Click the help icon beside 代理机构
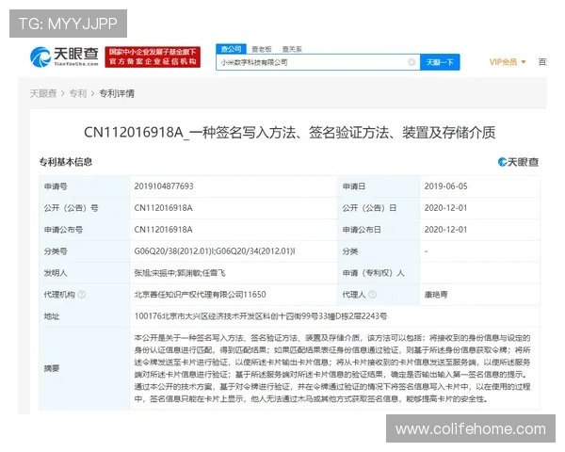 pyautogui.click(x=82, y=295)
